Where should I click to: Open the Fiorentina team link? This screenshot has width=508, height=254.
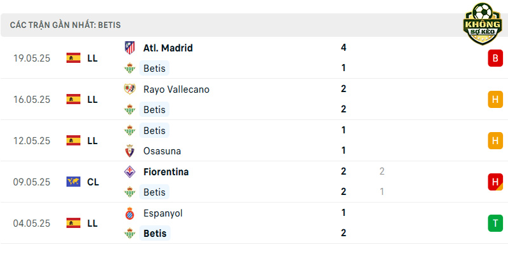pyautogui.click(x=166, y=171)
